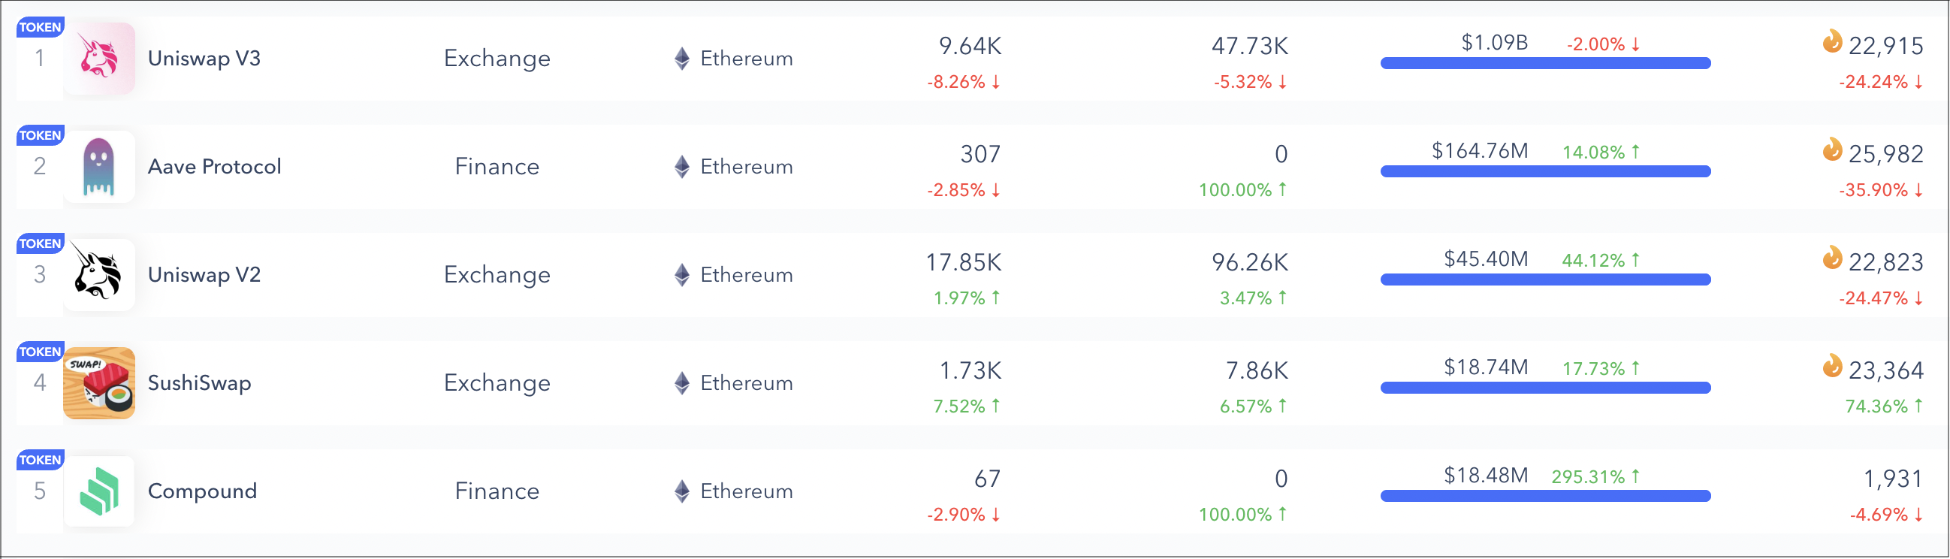
Task: Open the Uniswap V3 dapp name link
Action: point(204,59)
